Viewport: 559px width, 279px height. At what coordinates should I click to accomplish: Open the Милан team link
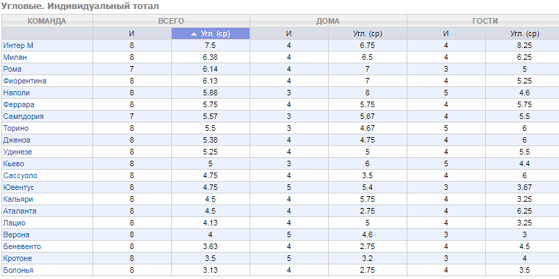(x=15, y=58)
